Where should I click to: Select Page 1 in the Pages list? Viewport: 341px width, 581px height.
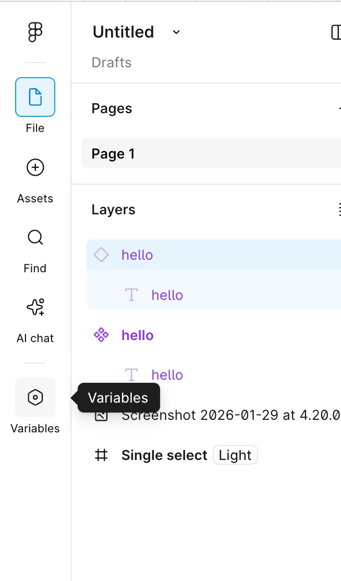pyautogui.click(x=113, y=154)
